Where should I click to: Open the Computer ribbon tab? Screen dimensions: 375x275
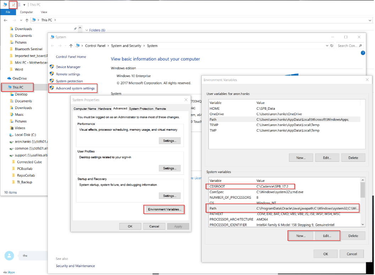pyautogui.click(x=26, y=12)
